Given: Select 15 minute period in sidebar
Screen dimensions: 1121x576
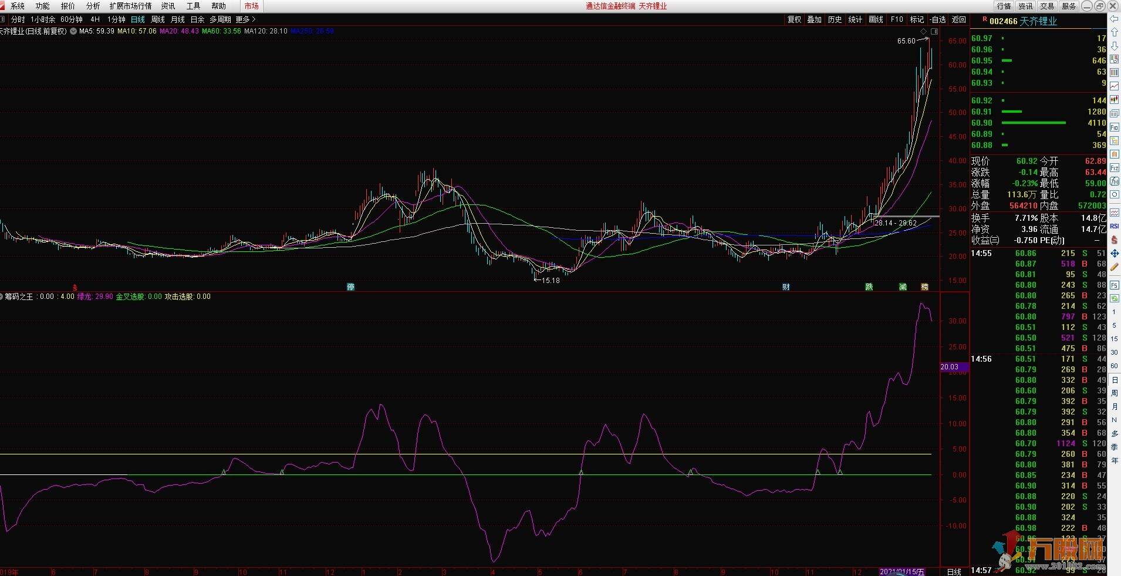Looking at the screenshot, I should 1114,339.
